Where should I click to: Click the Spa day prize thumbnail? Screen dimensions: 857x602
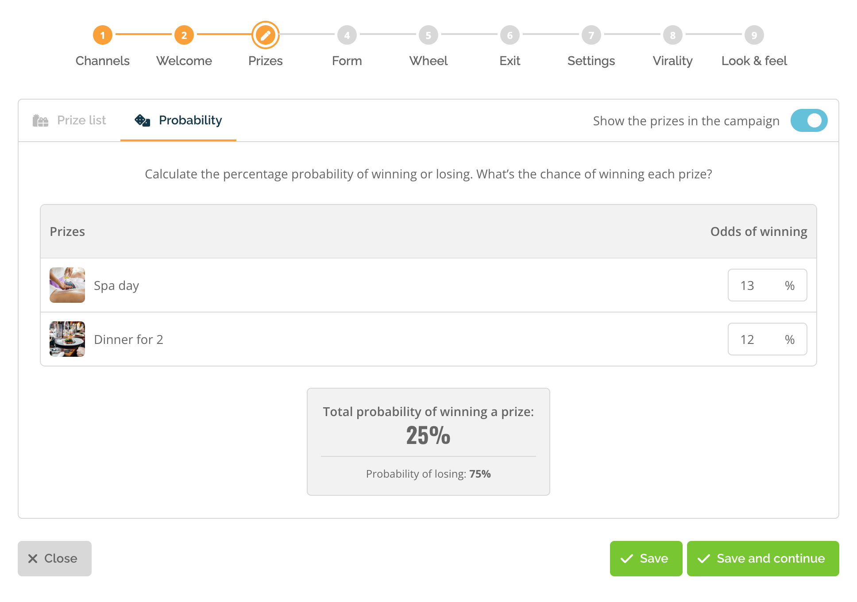coord(67,285)
